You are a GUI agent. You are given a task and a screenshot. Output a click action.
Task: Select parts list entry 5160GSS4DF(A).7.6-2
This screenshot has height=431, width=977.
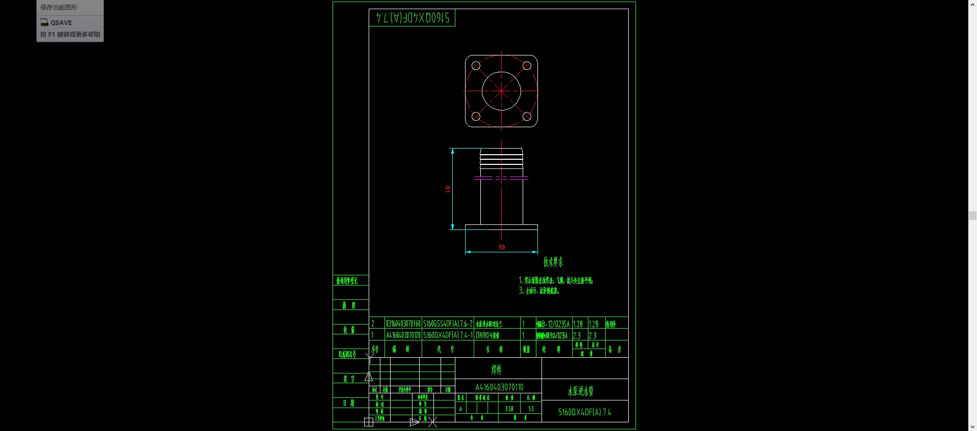(x=448, y=324)
